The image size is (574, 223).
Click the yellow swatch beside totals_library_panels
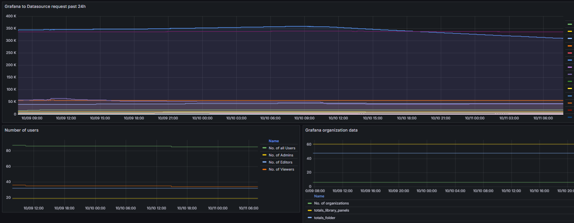click(310, 210)
